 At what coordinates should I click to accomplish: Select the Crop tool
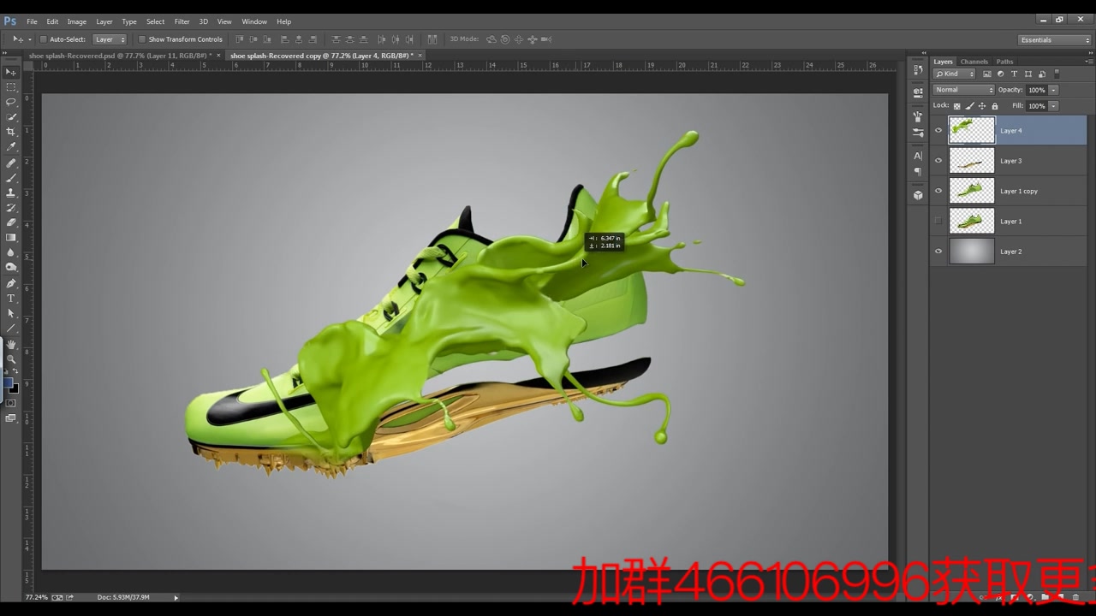point(11,132)
